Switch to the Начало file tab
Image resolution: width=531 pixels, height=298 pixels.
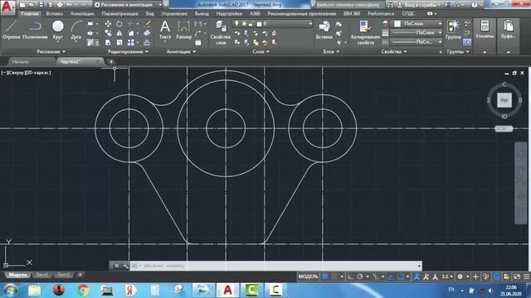(21, 62)
